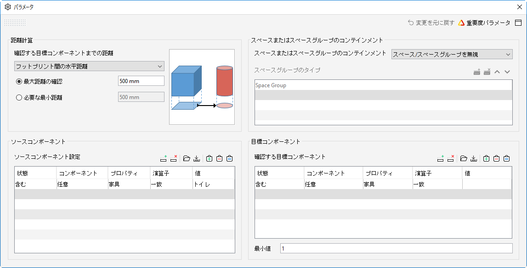Click the dotted toolbar grip handle
The height and width of the screenshot is (268, 527).
[x=15, y=23]
